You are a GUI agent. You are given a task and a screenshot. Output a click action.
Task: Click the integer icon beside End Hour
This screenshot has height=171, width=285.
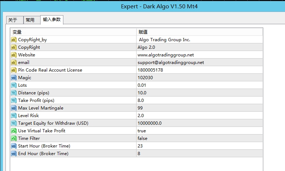[14, 154]
